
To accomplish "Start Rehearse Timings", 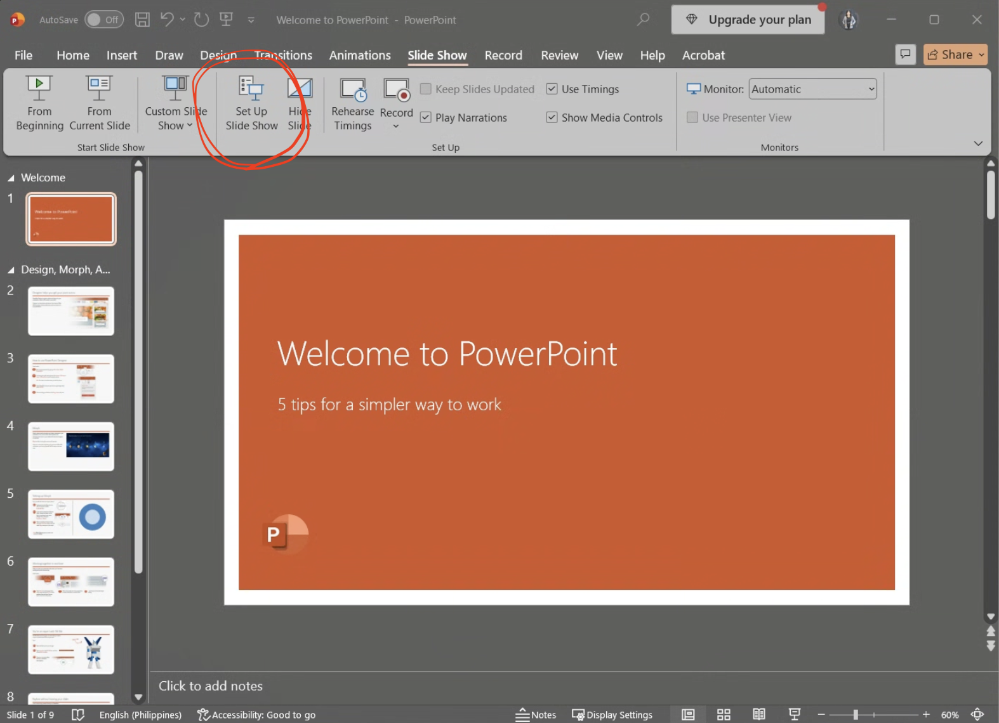I will 353,103.
